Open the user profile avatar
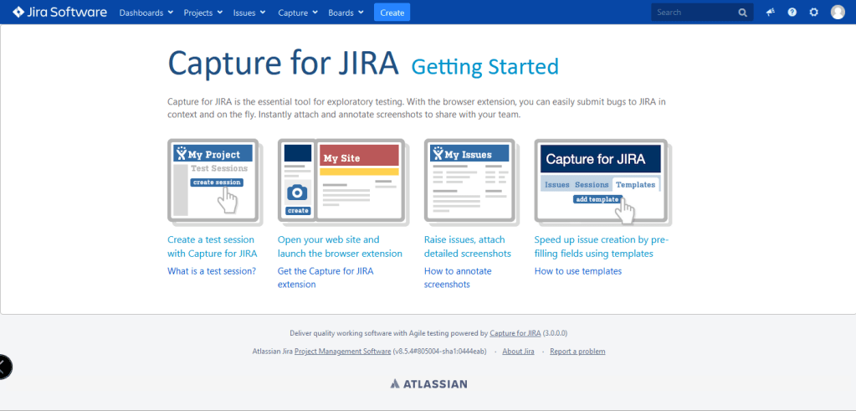Image resolution: width=856 pixels, height=411 pixels. [x=838, y=13]
